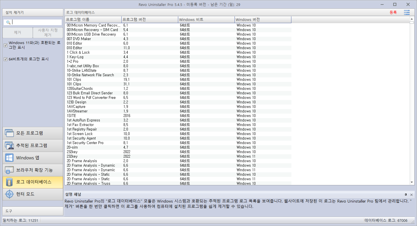Activate 헌터 모드 (Hunter Mode)
This screenshot has height=226, width=417.
pyautogui.click(x=33, y=194)
